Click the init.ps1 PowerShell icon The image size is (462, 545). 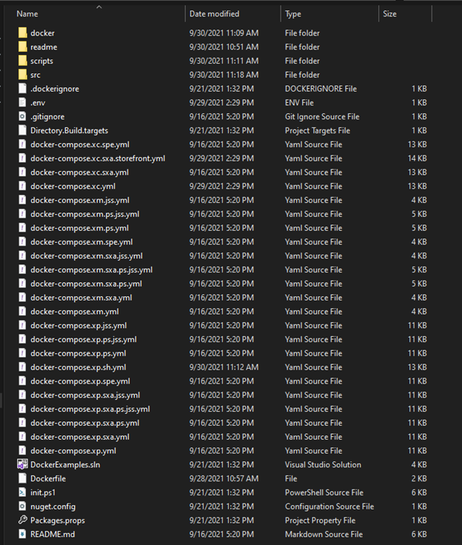[x=23, y=492]
